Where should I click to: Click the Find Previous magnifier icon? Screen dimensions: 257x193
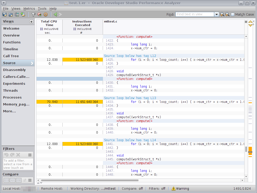click(x=222, y=15)
